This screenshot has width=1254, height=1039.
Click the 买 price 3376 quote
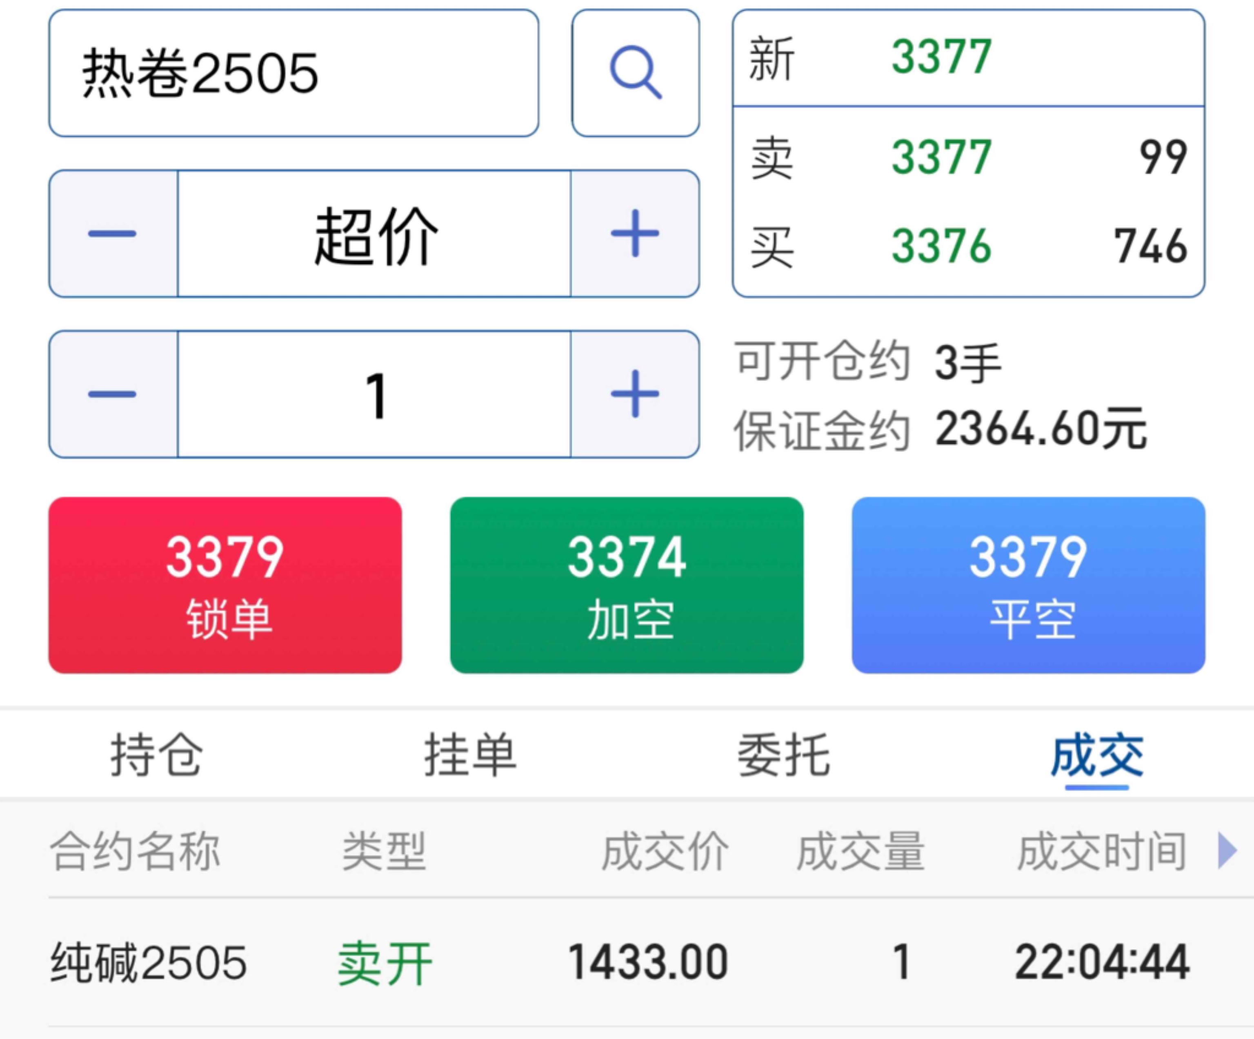point(941,246)
